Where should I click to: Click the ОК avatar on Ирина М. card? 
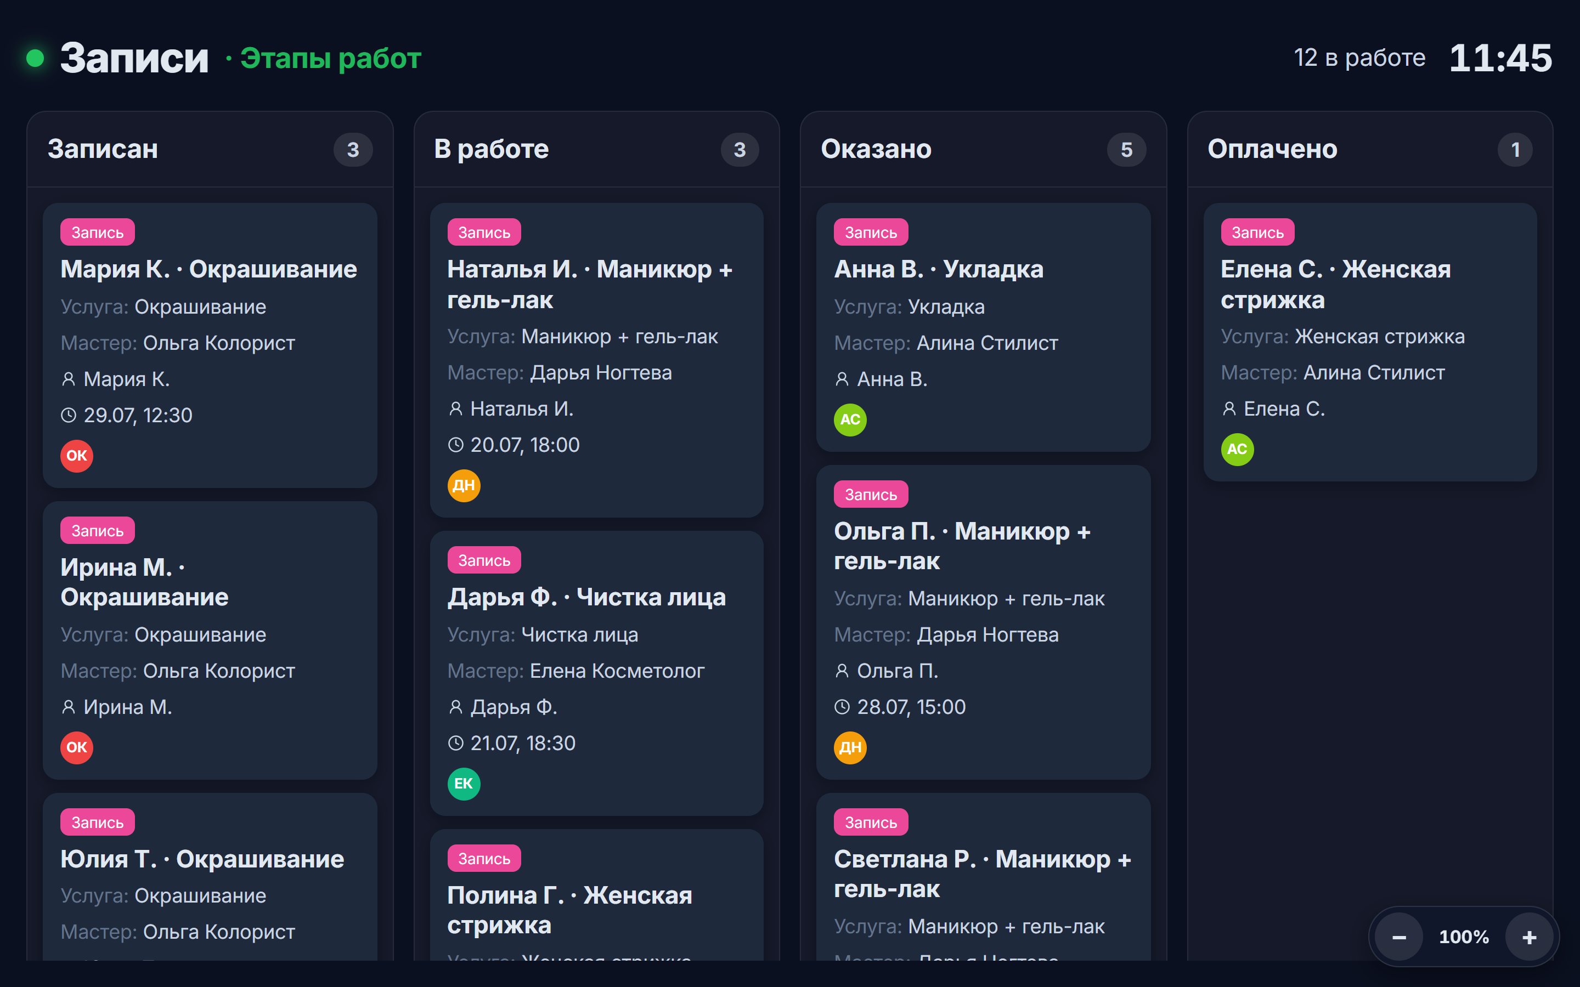(x=76, y=747)
